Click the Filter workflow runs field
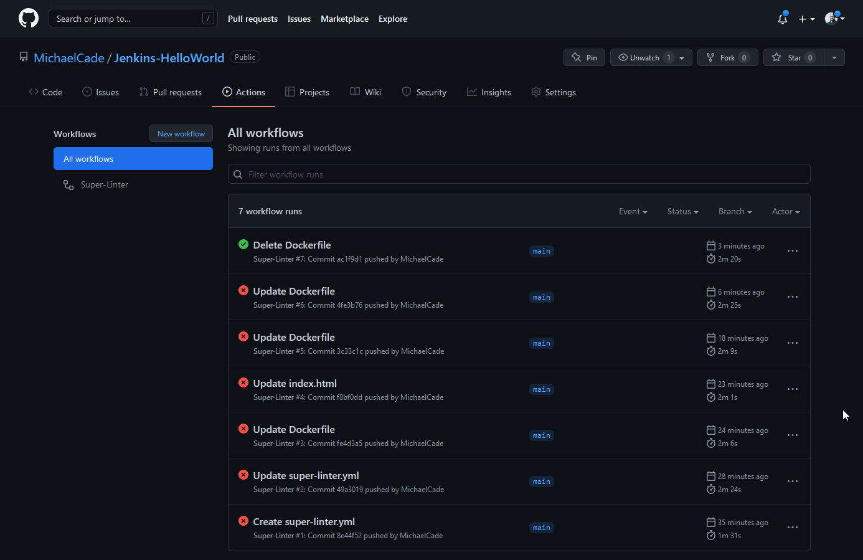This screenshot has height=560, width=863. 519,174
